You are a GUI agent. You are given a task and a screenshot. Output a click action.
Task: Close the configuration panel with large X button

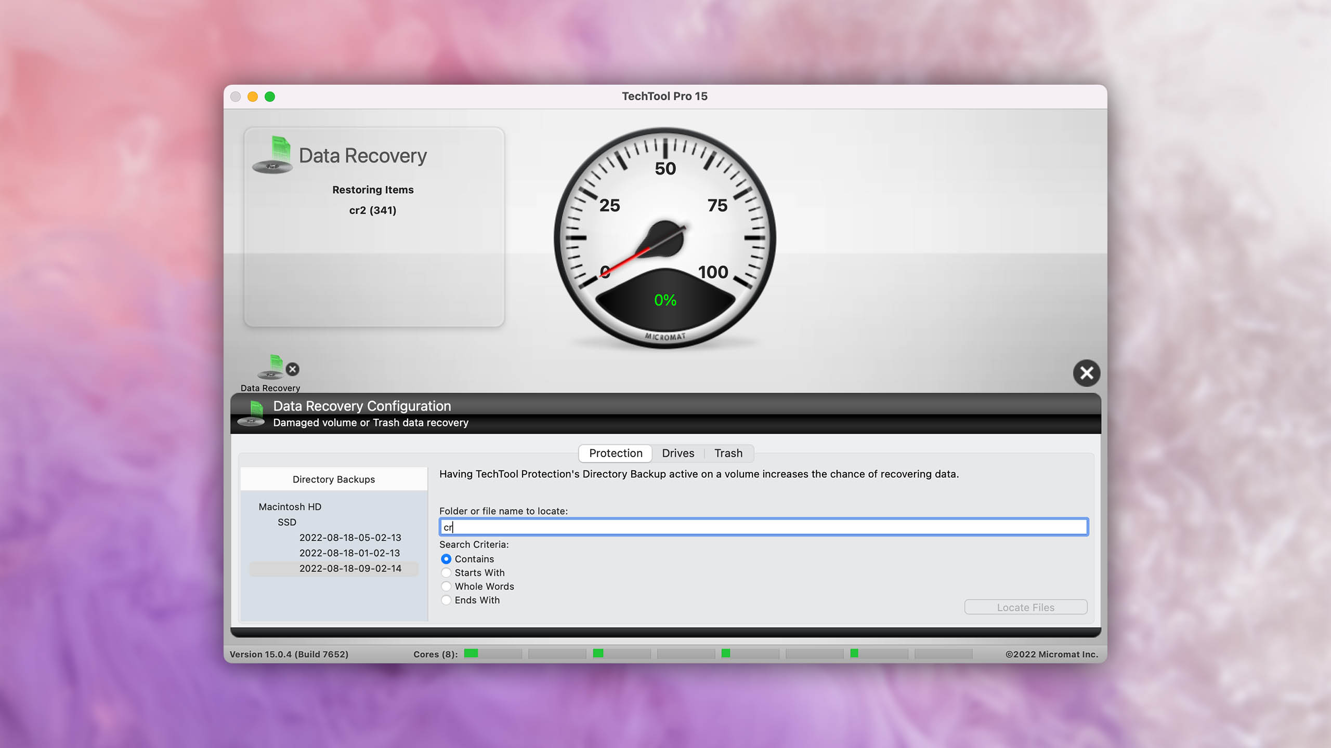(1087, 373)
